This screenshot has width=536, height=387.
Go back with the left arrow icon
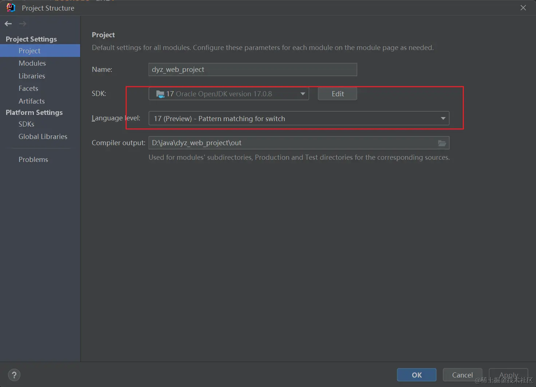point(8,24)
